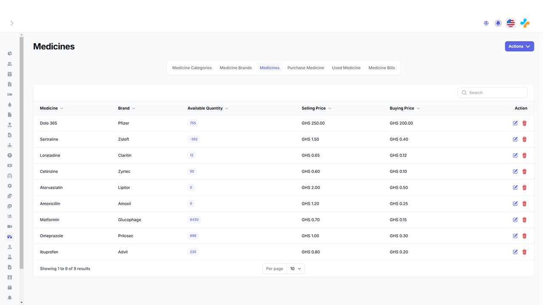This screenshot has width=543, height=305.
Task: Open the Actions dropdown button
Action: [x=519, y=46]
